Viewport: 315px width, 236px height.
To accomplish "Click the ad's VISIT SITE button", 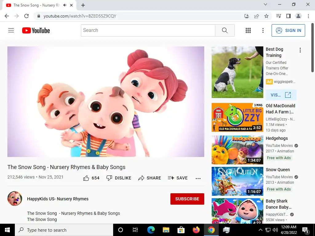I will click(281, 95).
